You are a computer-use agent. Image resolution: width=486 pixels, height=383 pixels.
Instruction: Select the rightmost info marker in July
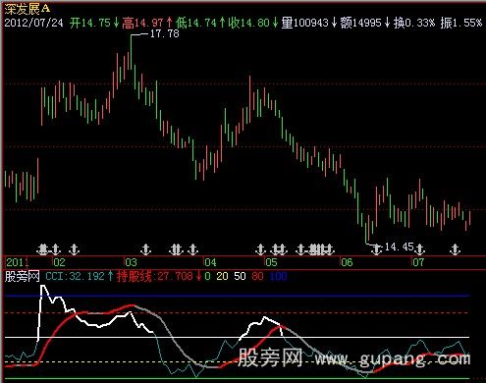coord(455,249)
